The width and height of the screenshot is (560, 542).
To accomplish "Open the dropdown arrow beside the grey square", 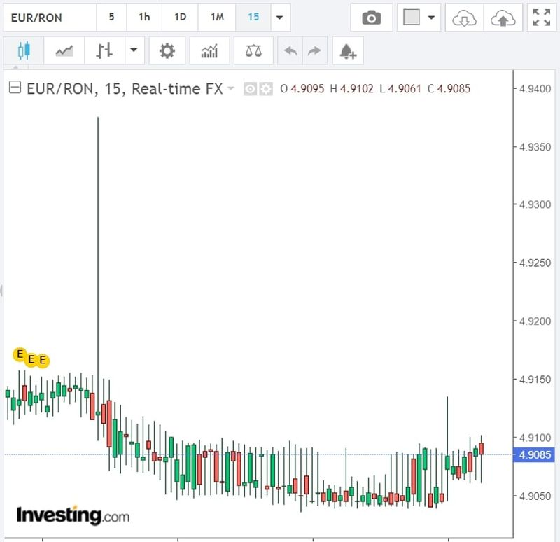I will pyautogui.click(x=430, y=18).
